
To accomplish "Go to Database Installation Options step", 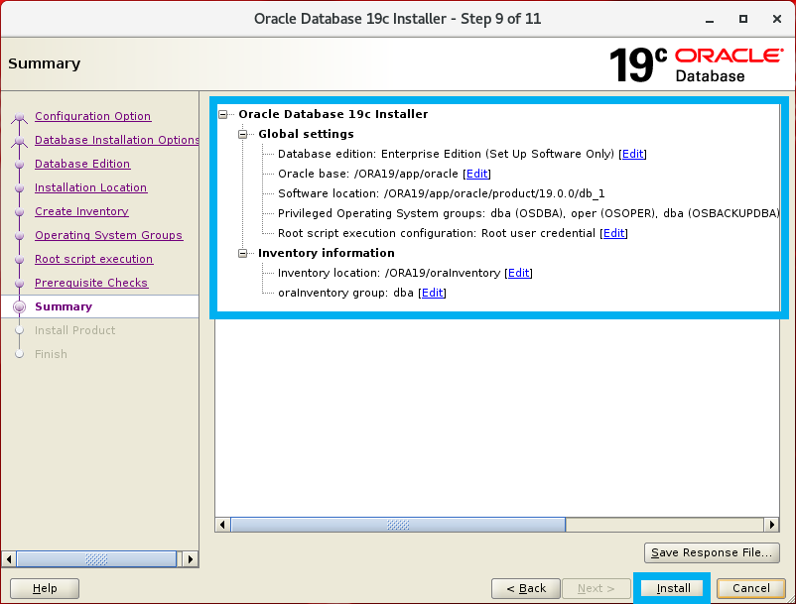I will coord(117,140).
